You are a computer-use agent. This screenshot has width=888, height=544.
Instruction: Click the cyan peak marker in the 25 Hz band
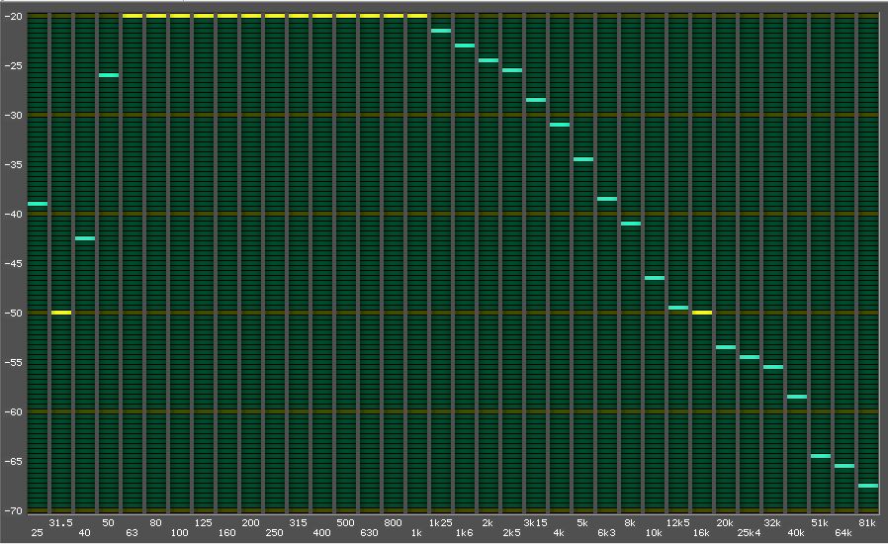click(x=38, y=204)
